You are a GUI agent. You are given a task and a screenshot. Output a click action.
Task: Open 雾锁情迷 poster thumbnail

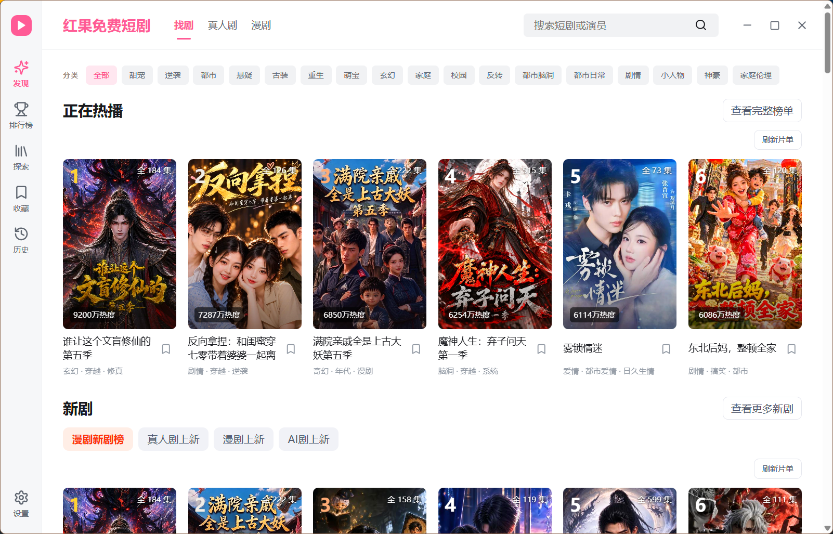pyautogui.click(x=620, y=244)
